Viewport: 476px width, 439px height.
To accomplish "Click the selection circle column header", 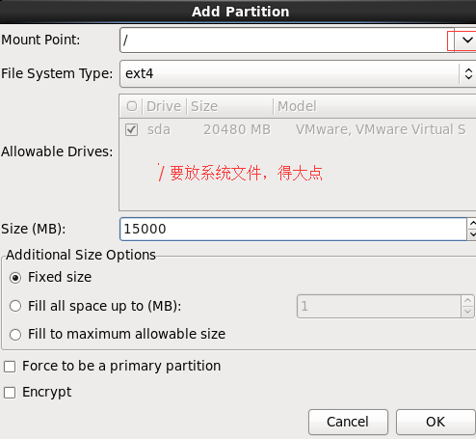I will [x=132, y=106].
